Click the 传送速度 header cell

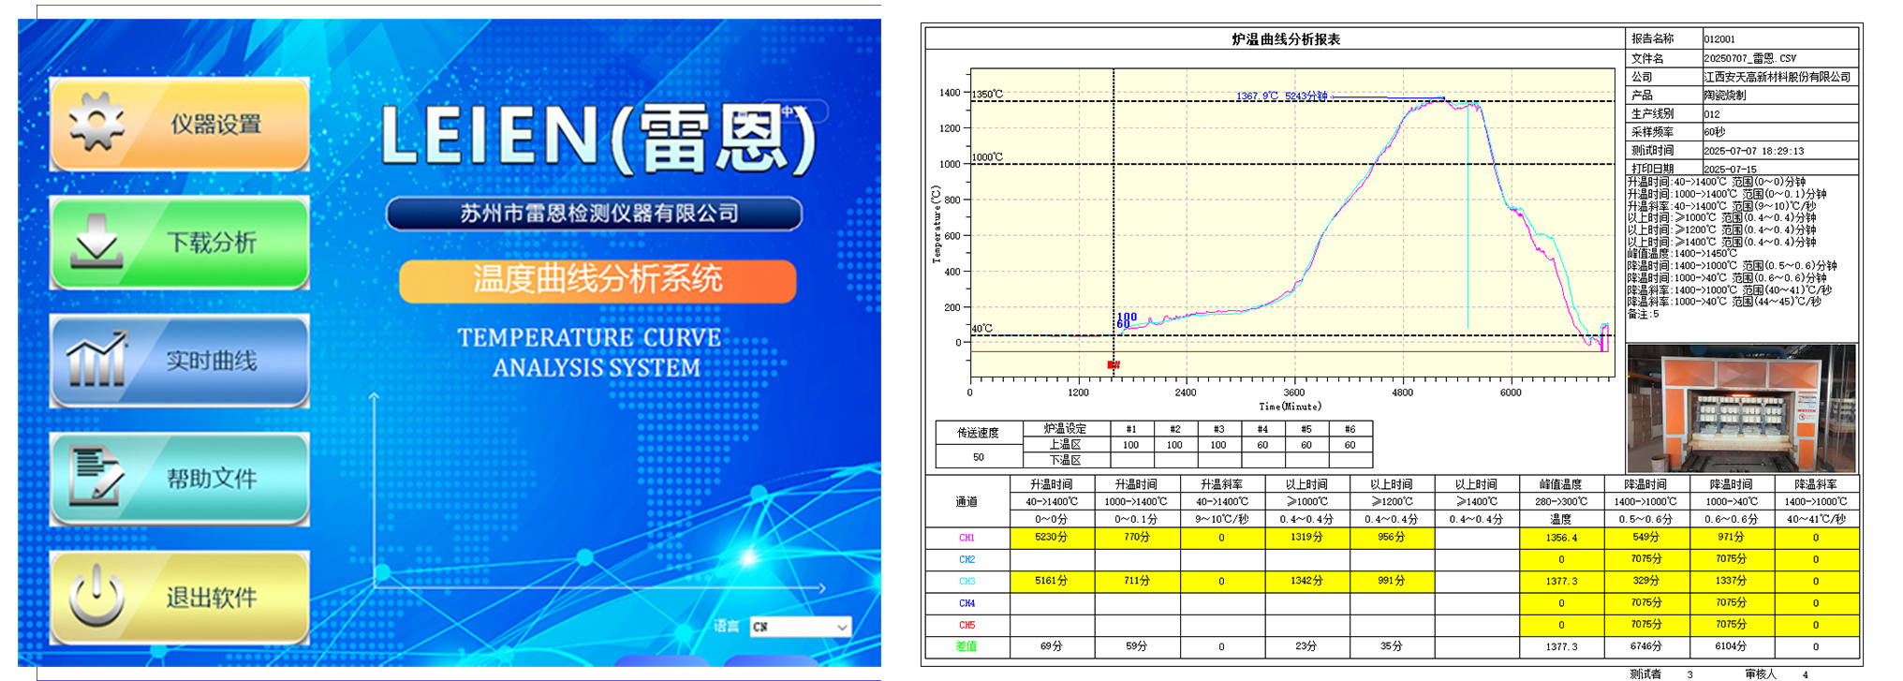click(x=978, y=433)
